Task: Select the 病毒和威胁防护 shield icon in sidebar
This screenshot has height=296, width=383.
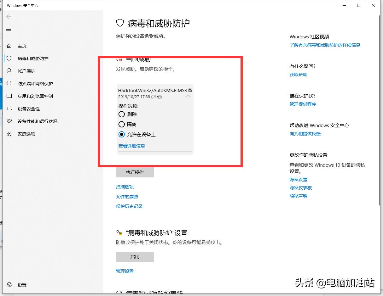Action: tap(9, 58)
